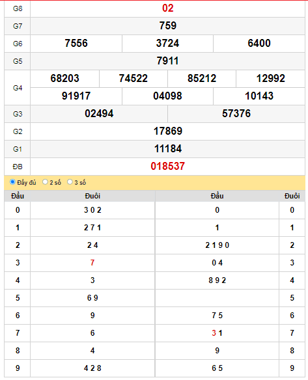This screenshot has height=380, width=308.
Task: Click the left Đầu column header
Action: 18,196
